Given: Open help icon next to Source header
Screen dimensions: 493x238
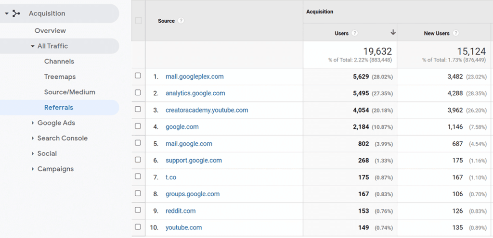Looking at the screenshot, I should coord(181,21).
